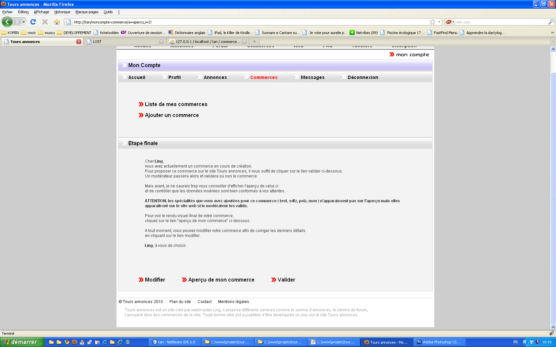Click the stop loading X icon
Screen dimensions: 556x347
point(45,22)
